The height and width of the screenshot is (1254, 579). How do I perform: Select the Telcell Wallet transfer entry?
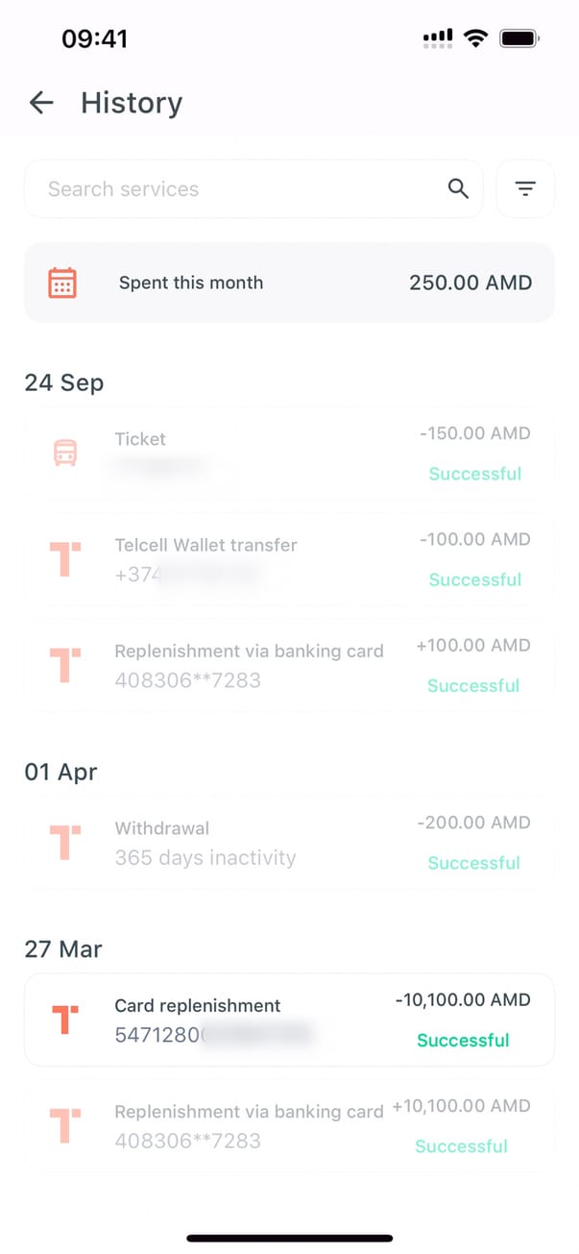click(288, 559)
